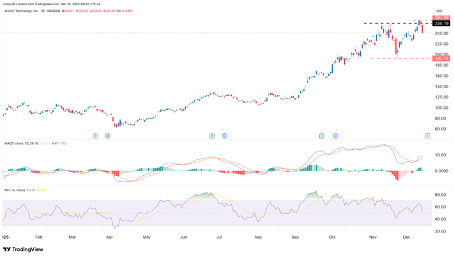The image size is (454, 257).
Task: Click Aug on the time axis
Action: [258, 237]
